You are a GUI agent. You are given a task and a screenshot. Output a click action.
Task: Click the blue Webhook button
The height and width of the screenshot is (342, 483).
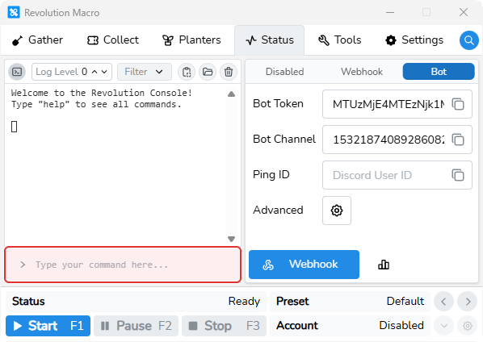[304, 265]
